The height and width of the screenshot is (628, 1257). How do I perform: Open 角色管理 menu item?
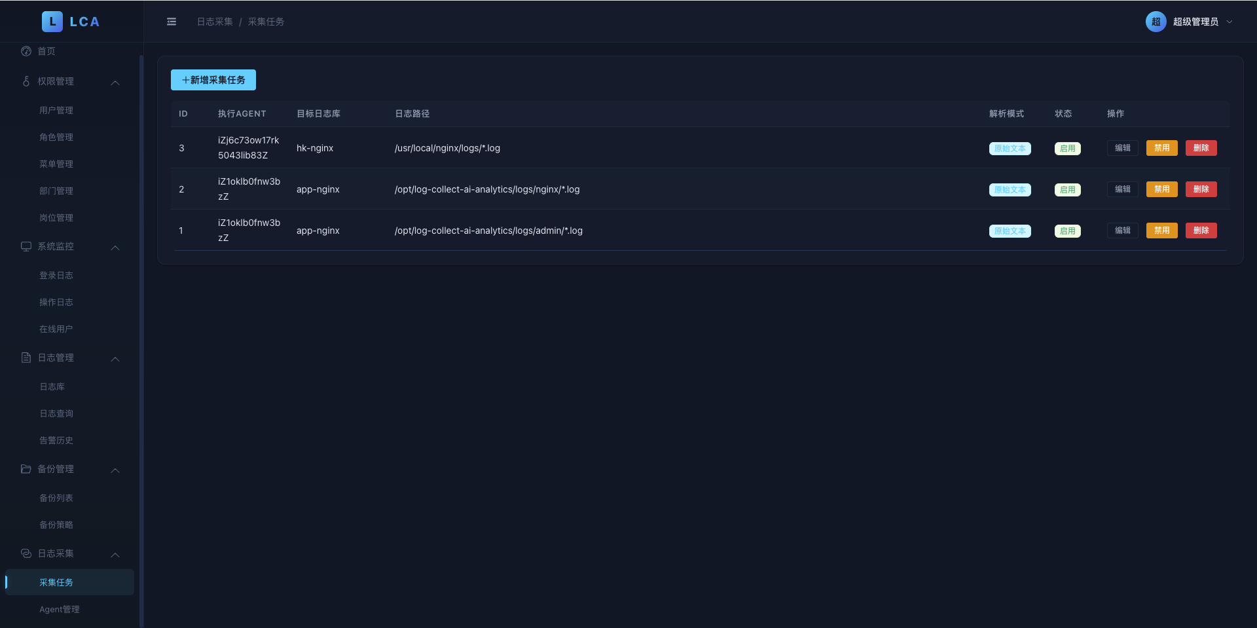coord(56,137)
